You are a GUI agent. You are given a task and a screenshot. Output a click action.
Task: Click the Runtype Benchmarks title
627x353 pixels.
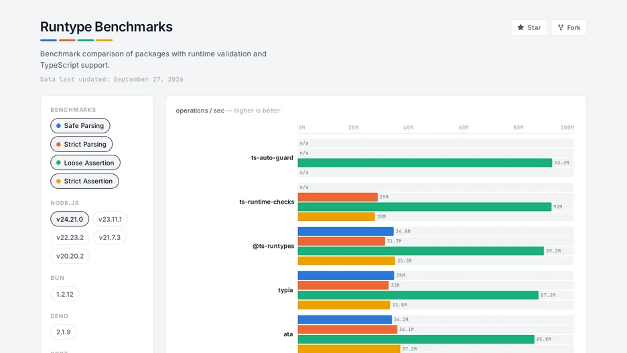click(107, 27)
